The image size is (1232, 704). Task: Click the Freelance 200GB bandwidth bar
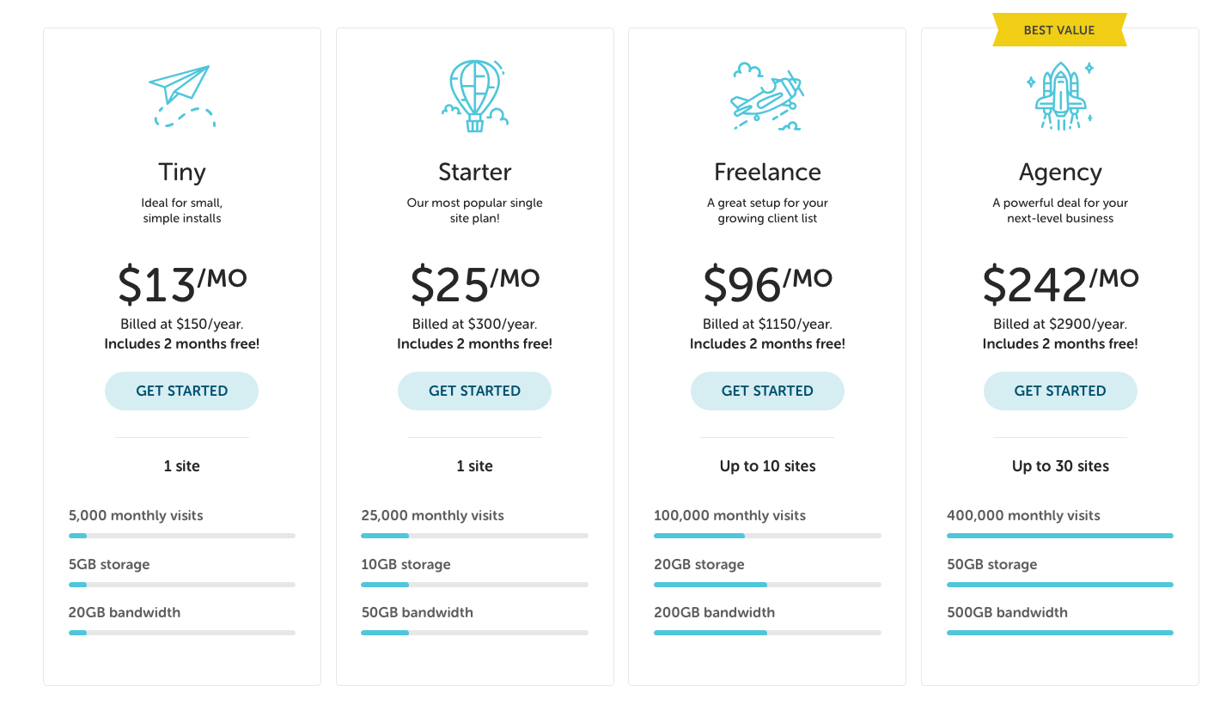pos(767,633)
